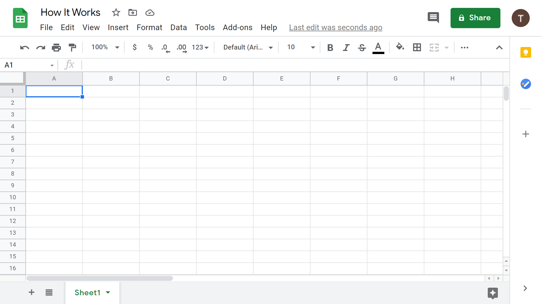Open the Data menu
This screenshot has width=541, height=304.
pyautogui.click(x=179, y=27)
